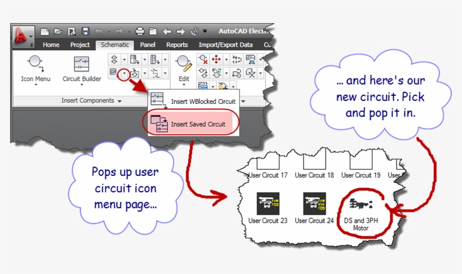
Task: Choose Insert Saved Circuit from the flyout menu
Action: (190, 123)
